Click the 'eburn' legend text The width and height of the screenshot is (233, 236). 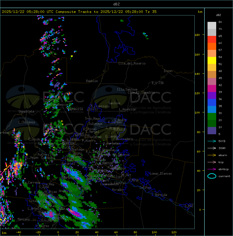click(x=223, y=155)
